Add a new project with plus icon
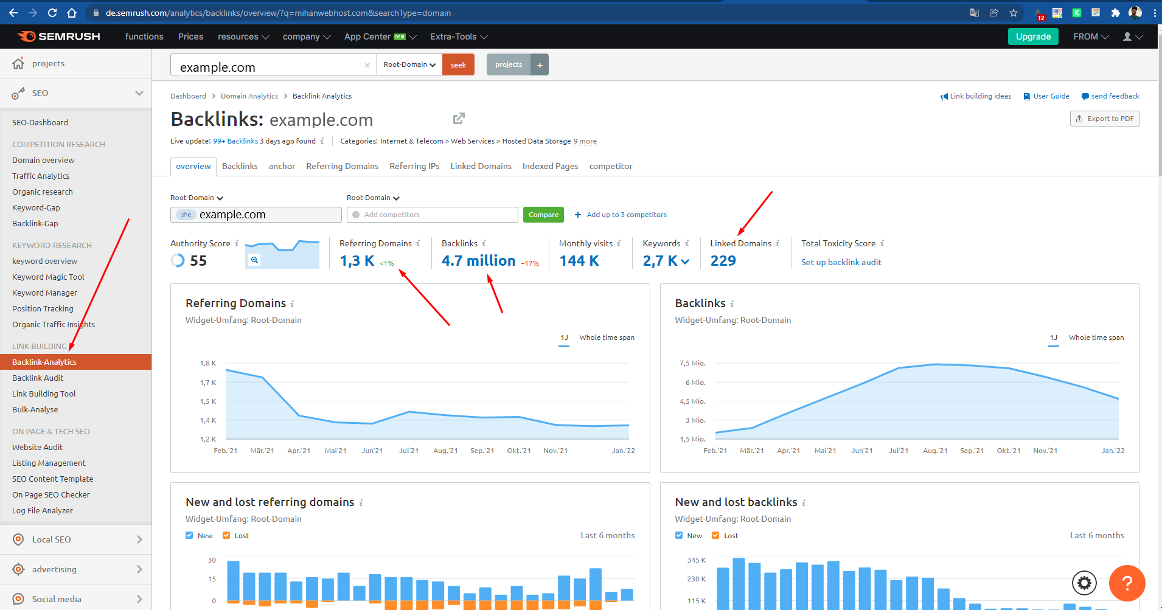Screen dimensions: 1162x610 point(540,64)
